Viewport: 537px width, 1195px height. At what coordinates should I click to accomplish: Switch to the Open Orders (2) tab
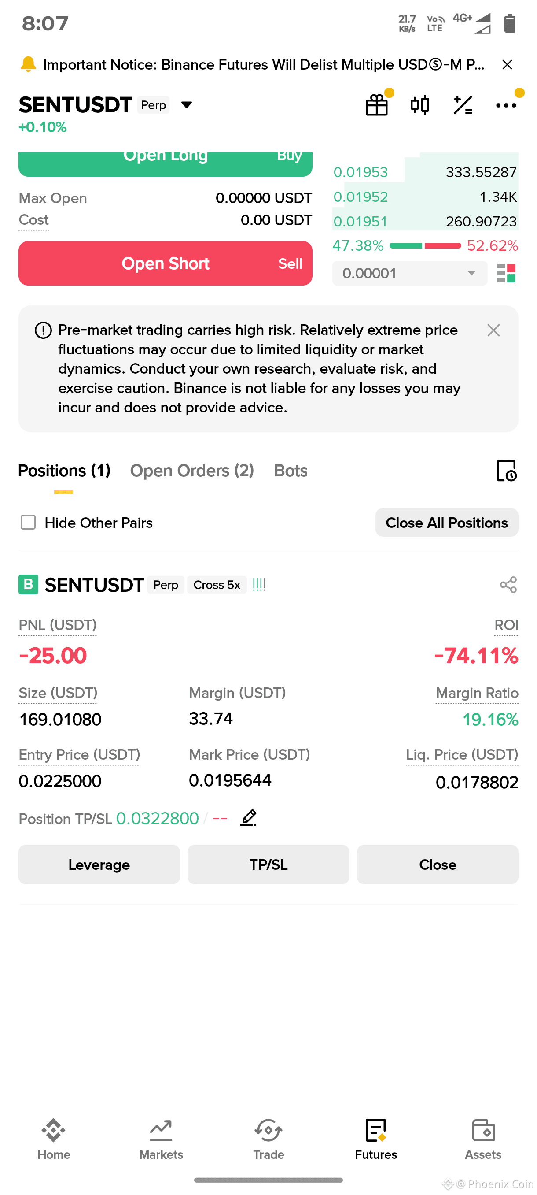coord(192,471)
